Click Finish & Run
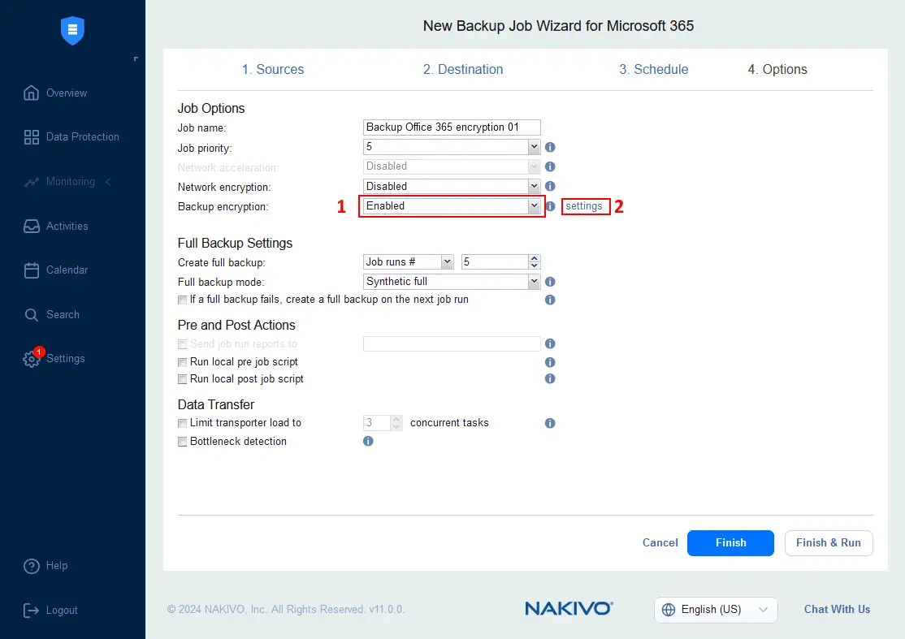The height and width of the screenshot is (639, 905). click(x=829, y=542)
